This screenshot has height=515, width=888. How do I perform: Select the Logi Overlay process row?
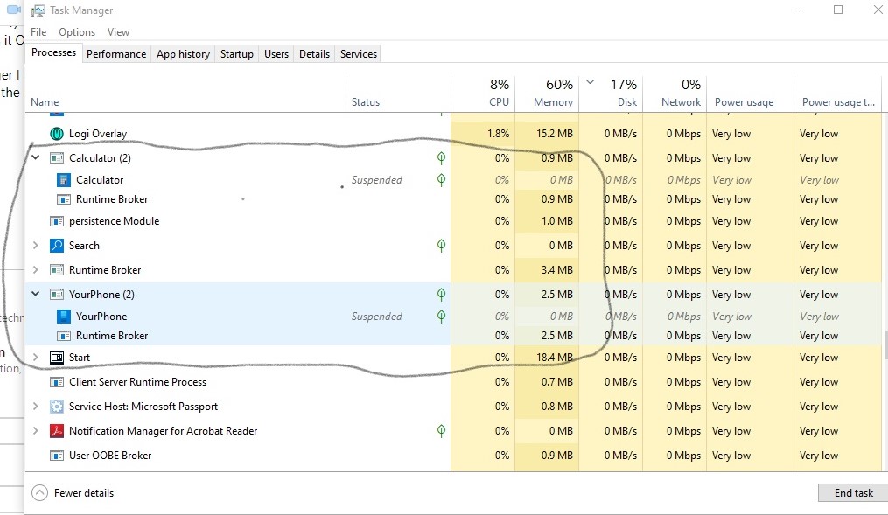[x=453, y=134]
